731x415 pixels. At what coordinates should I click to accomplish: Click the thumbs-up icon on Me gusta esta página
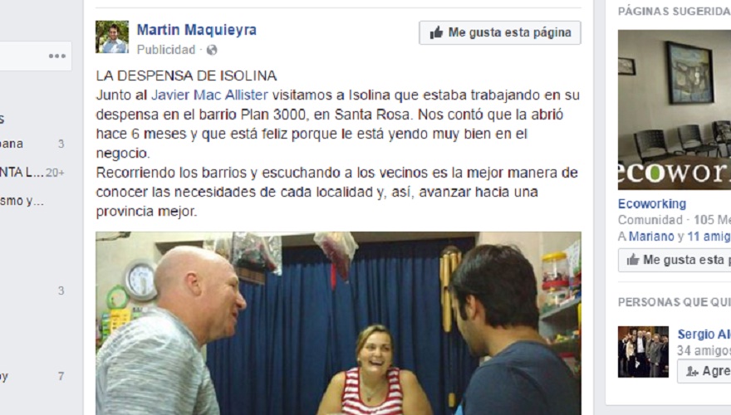436,32
